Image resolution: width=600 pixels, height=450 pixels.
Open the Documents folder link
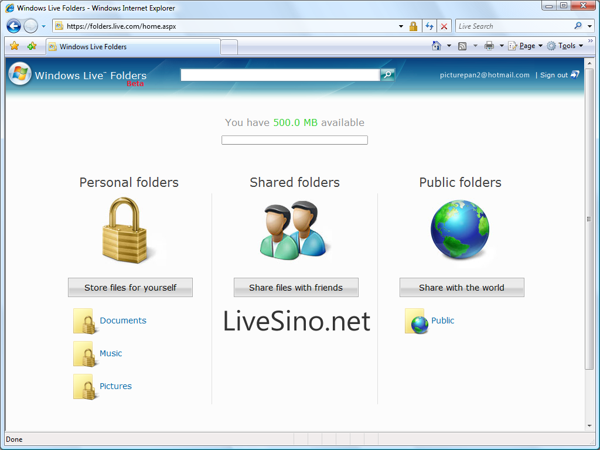click(x=123, y=321)
